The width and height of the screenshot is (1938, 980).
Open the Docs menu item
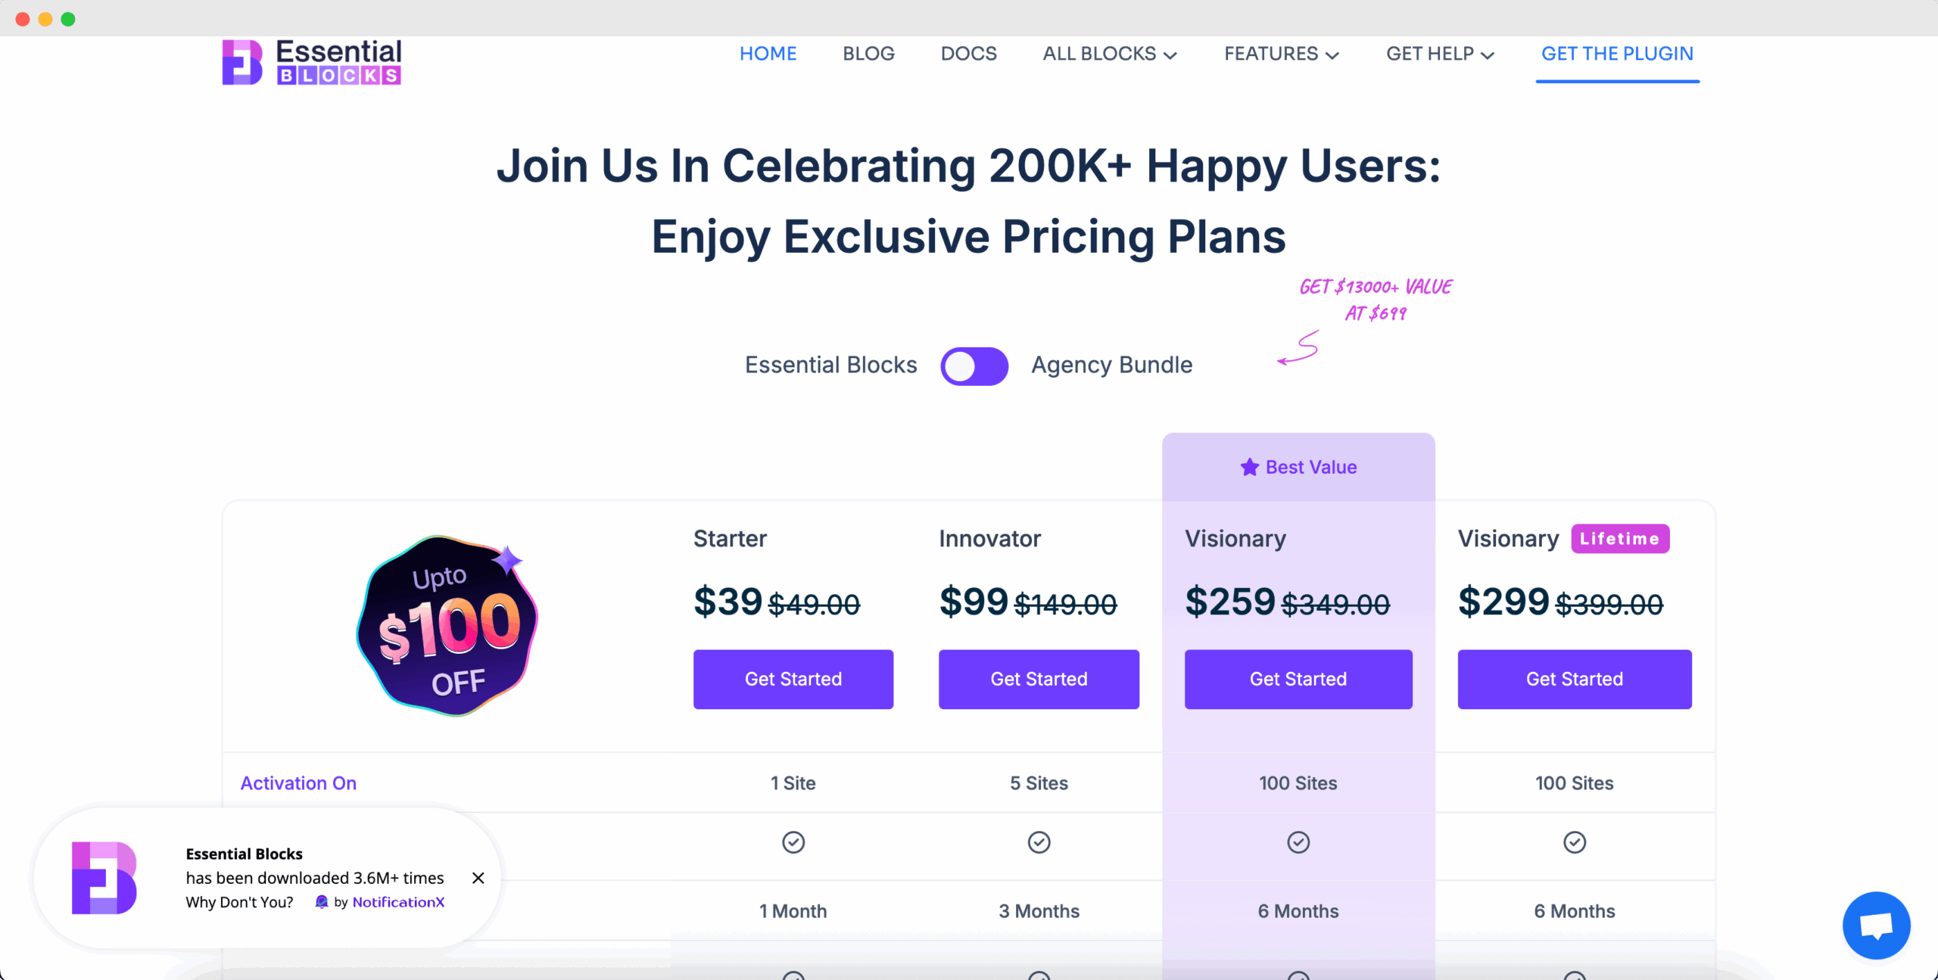point(968,54)
